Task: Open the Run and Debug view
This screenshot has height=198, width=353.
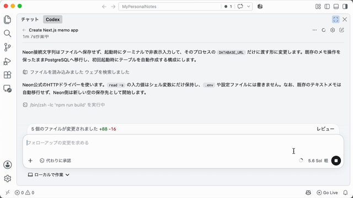Action: (7, 61)
